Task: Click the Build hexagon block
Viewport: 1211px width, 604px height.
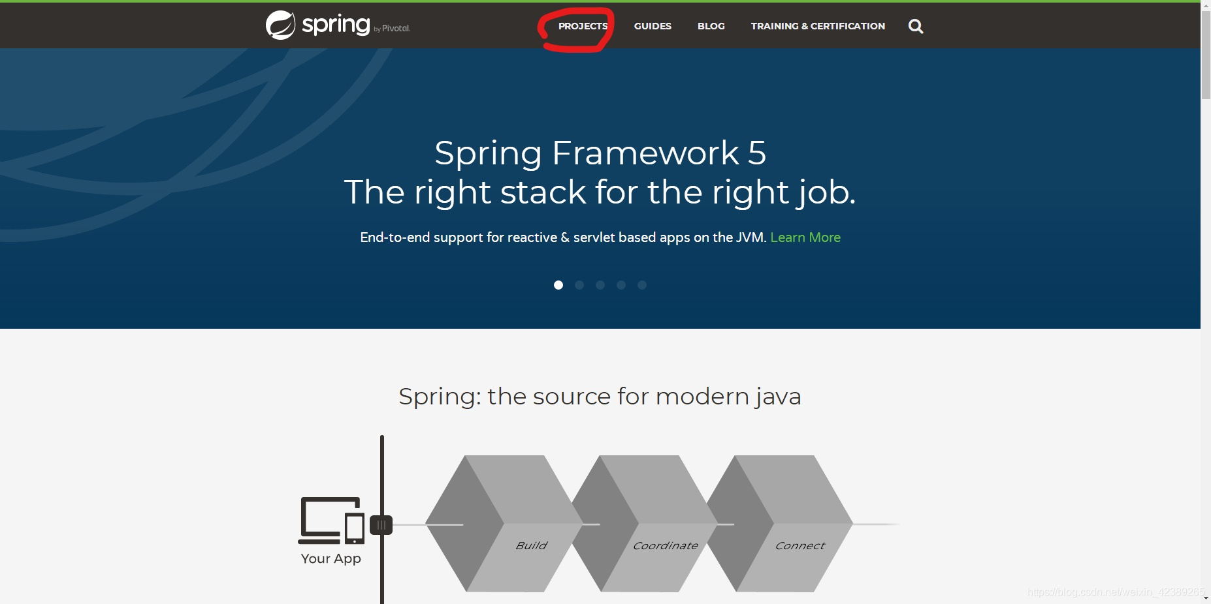Action: coord(504,524)
